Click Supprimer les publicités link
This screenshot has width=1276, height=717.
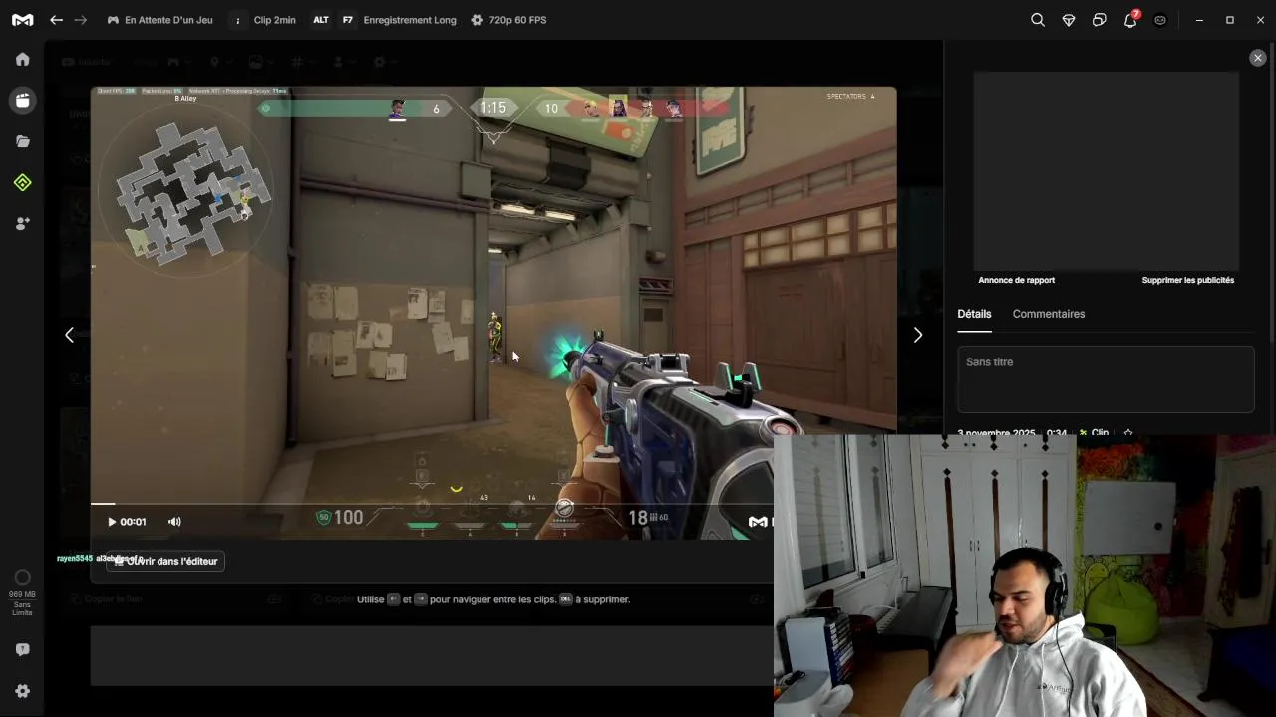[x=1188, y=280]
